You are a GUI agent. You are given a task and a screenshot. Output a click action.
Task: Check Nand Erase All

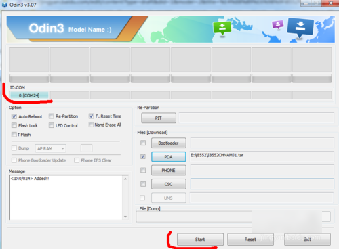point(92,124)
